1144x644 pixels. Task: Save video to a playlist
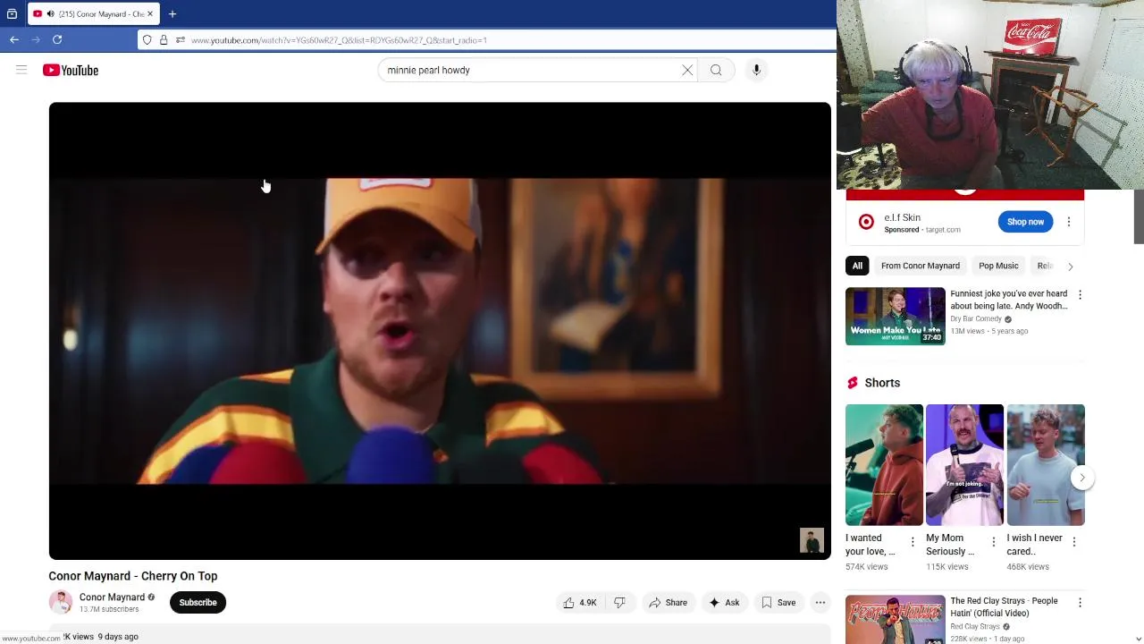pos(778,603)
